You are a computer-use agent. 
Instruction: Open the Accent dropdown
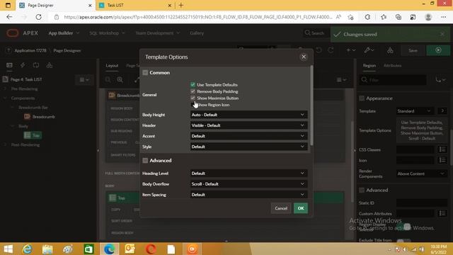point(248,136)
